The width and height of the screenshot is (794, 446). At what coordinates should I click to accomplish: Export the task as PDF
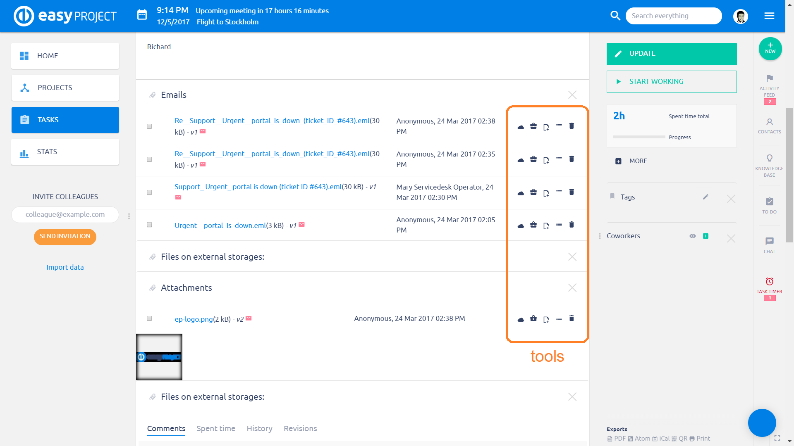tap(617, 439)
